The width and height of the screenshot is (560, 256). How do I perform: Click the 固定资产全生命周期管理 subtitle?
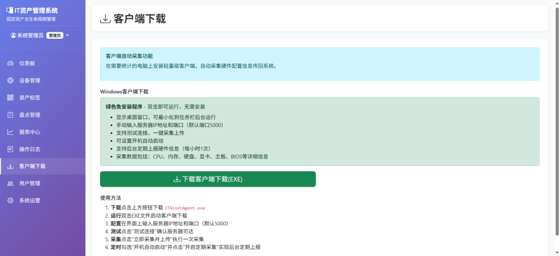coord(31,19)
